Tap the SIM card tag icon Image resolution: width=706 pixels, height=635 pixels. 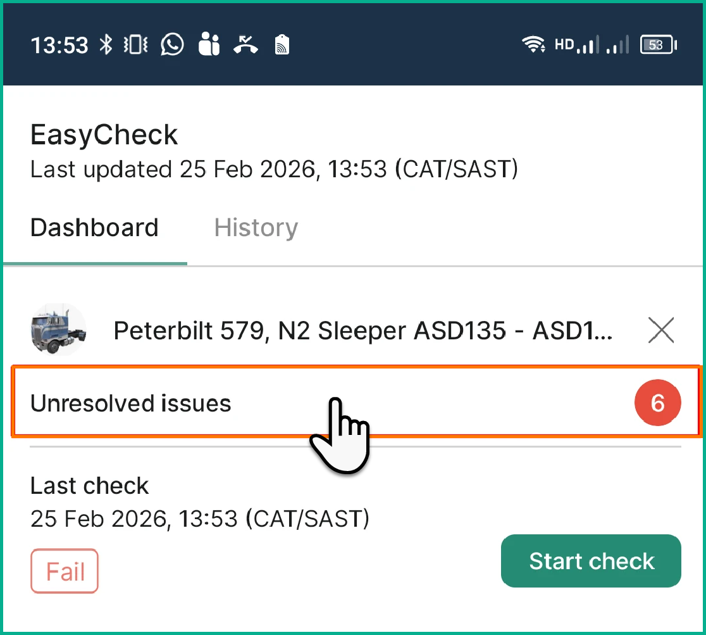pyautogui.click(x=282, y=45)
